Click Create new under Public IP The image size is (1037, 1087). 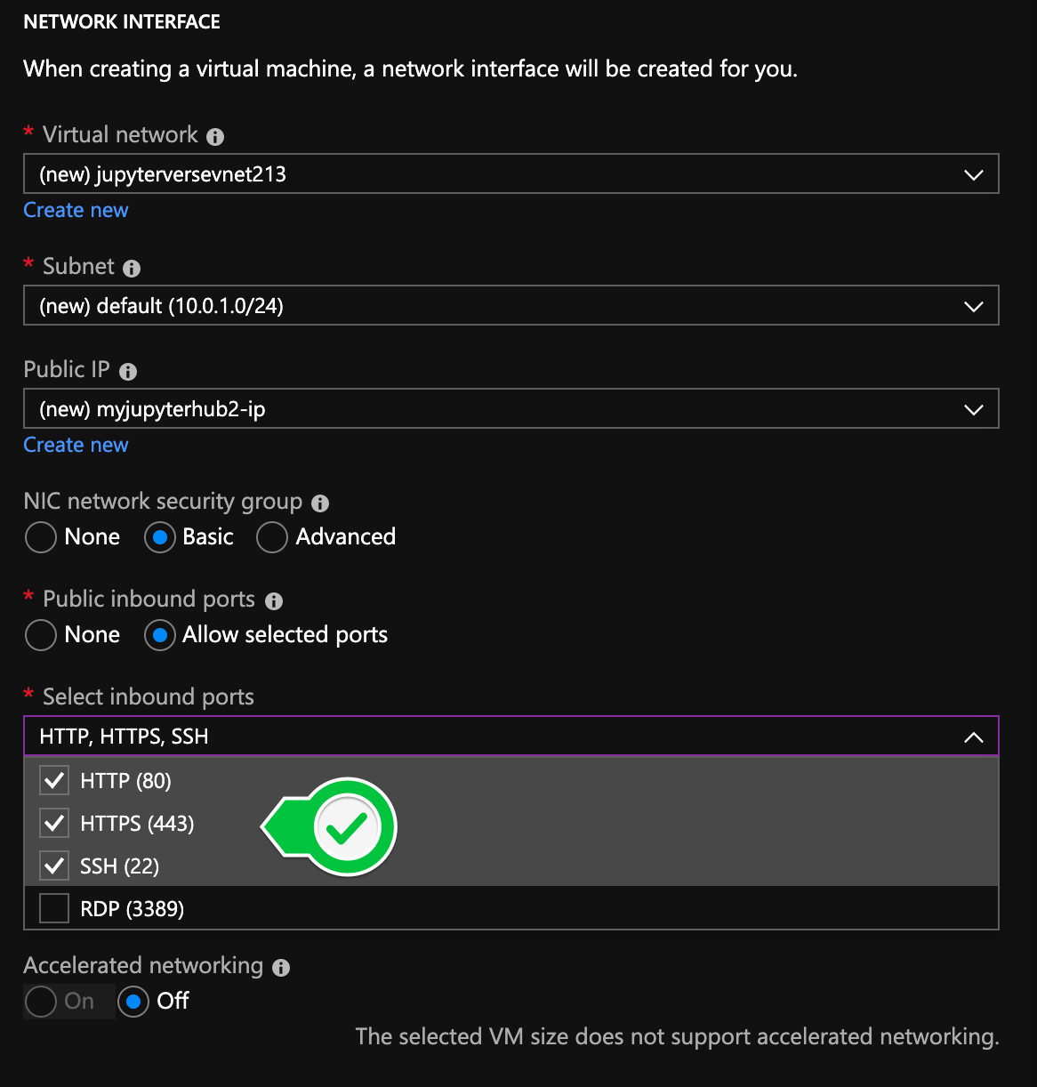point(76,446)
